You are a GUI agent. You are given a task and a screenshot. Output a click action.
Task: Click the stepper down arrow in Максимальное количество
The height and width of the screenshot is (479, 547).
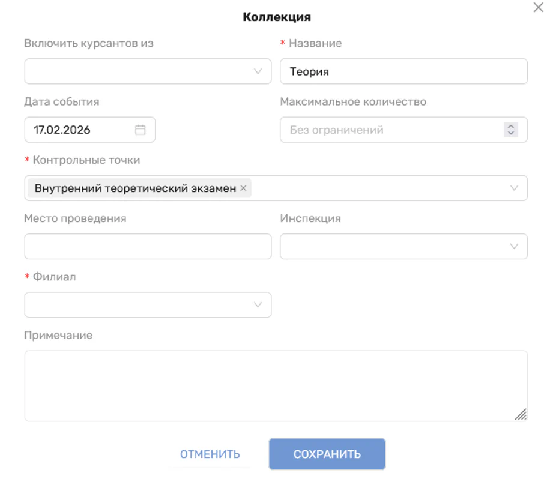point(510,133)
